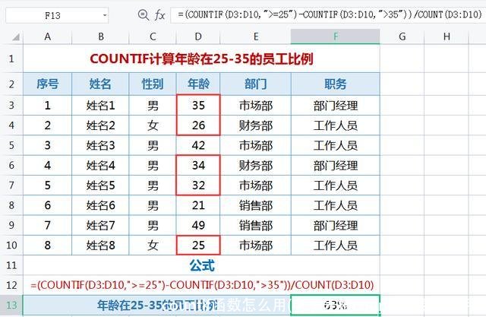Select age cell with value 34

pyautogui.click(x=198, y=165)
